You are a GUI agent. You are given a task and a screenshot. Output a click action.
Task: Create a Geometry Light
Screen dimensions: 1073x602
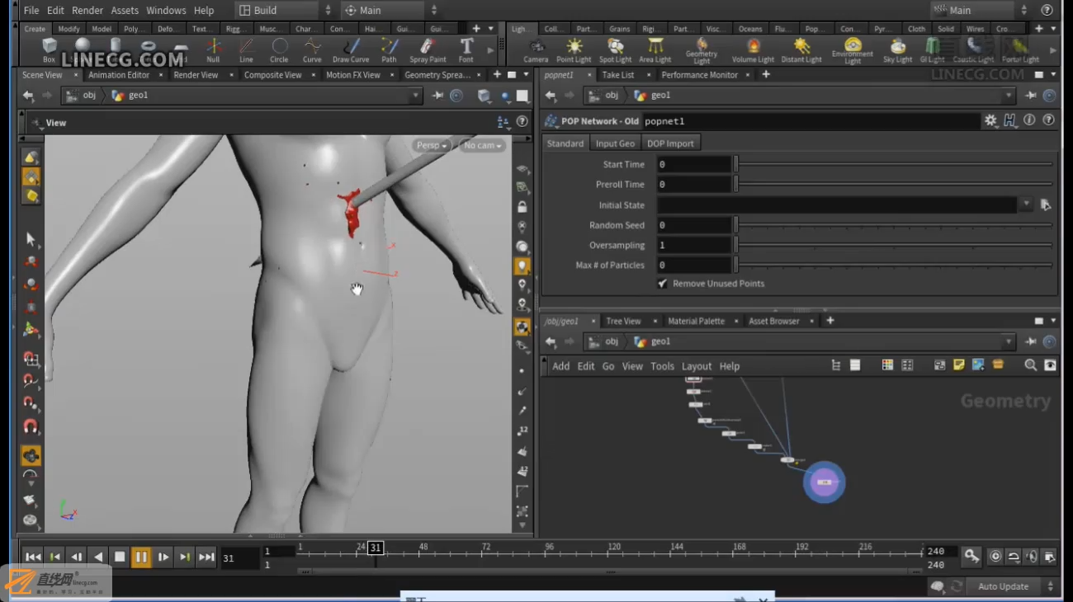(x=702, y=50)
